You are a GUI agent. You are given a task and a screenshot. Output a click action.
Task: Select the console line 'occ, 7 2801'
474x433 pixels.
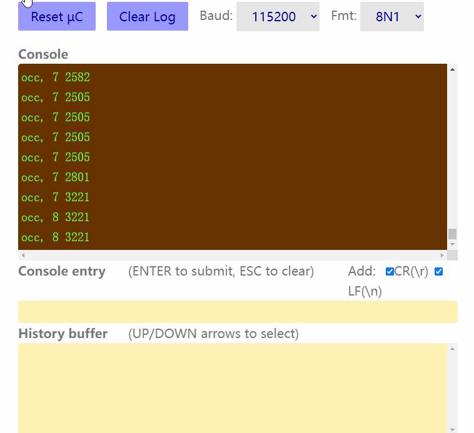(x=56, y=177)
